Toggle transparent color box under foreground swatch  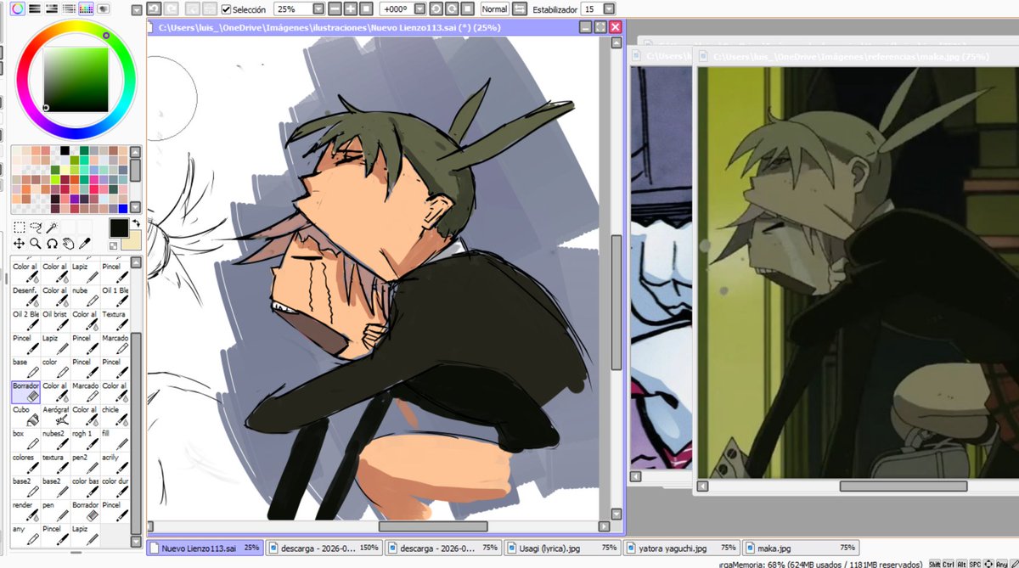click(114, 245)
